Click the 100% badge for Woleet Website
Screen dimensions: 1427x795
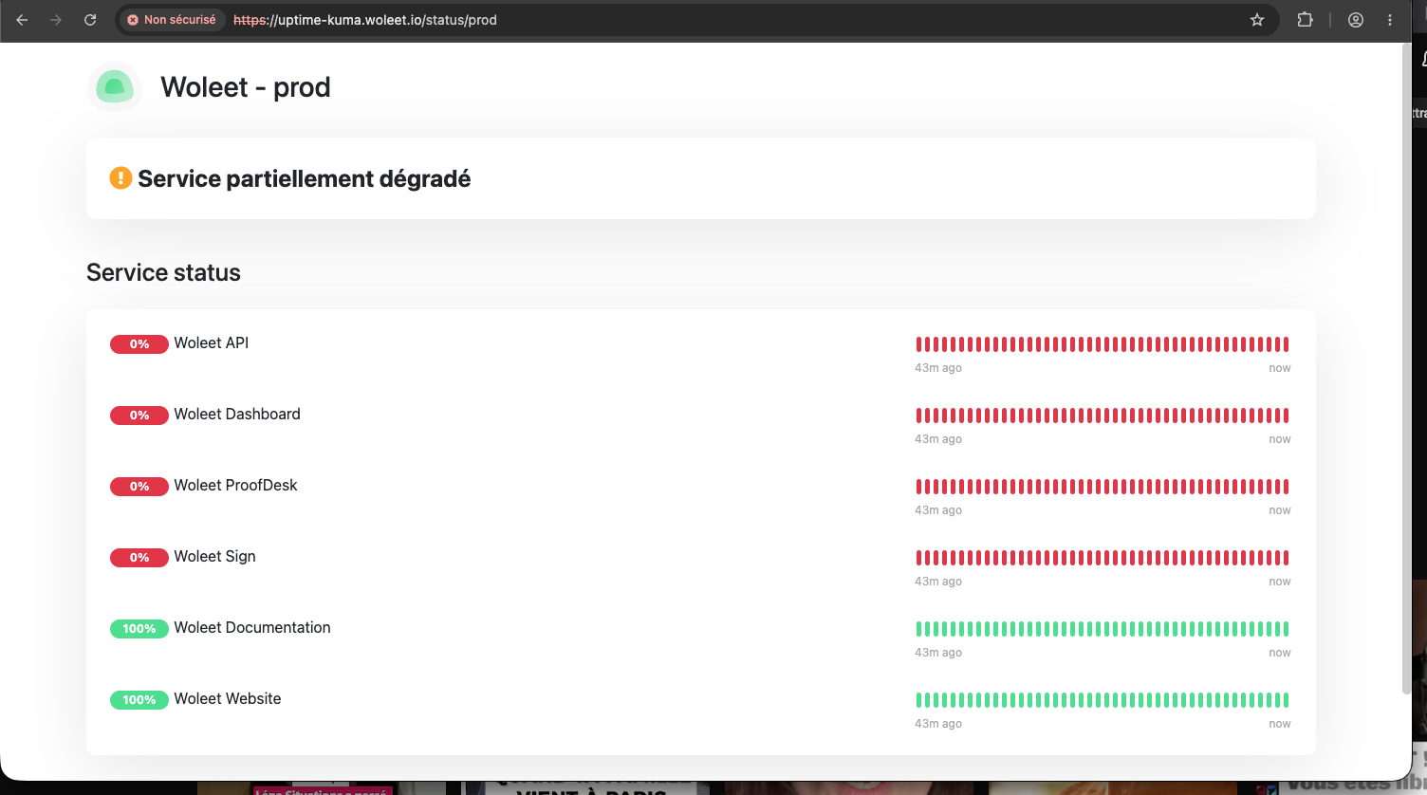click(x=139, y=700)
